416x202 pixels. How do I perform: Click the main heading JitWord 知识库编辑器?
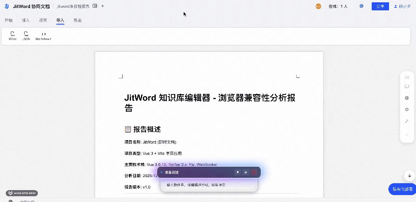(210, 103)
